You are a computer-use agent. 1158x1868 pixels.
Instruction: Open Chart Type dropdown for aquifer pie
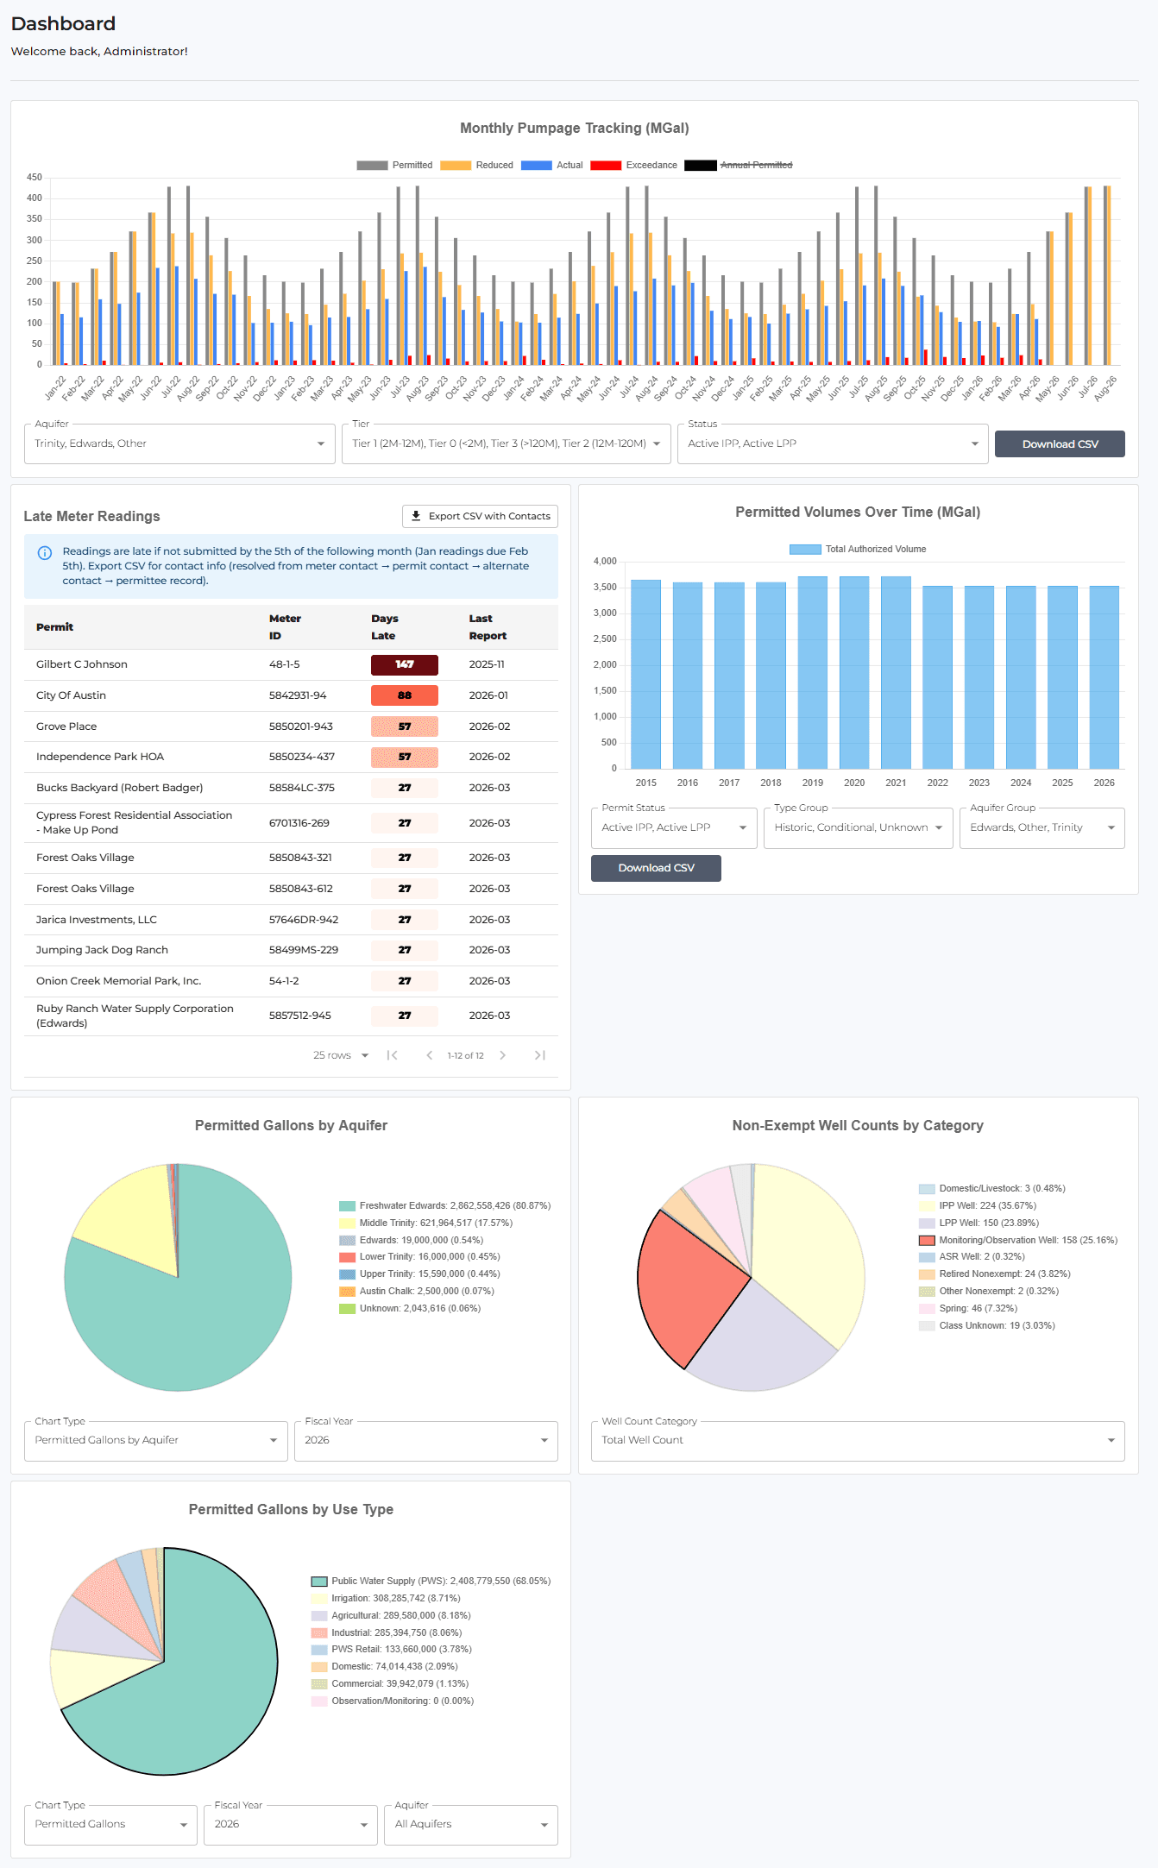click(x=156, y=1440)
